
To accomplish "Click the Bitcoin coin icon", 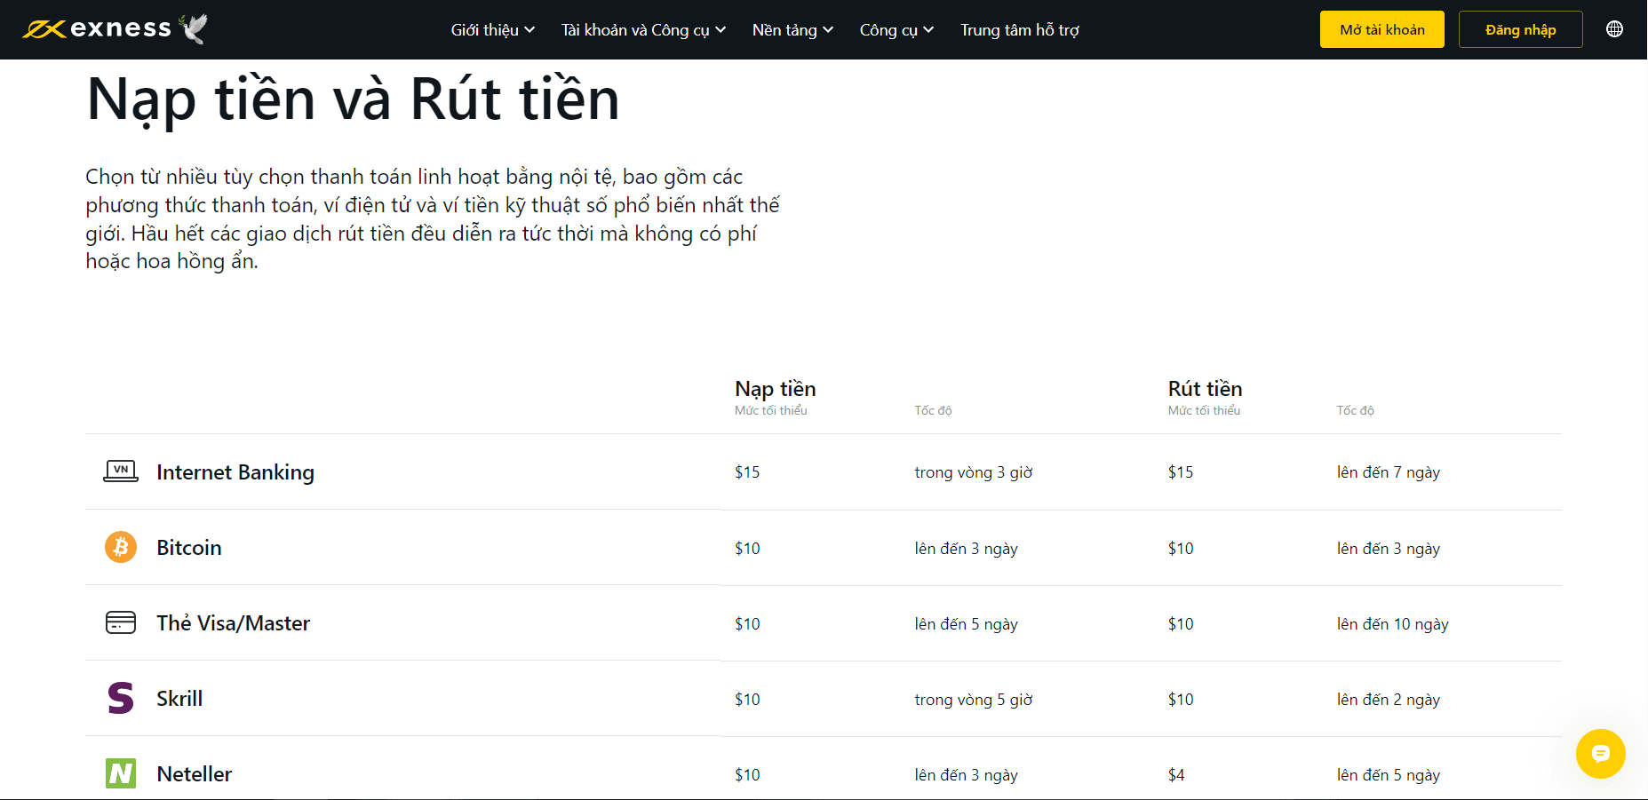I will point(121,547).
